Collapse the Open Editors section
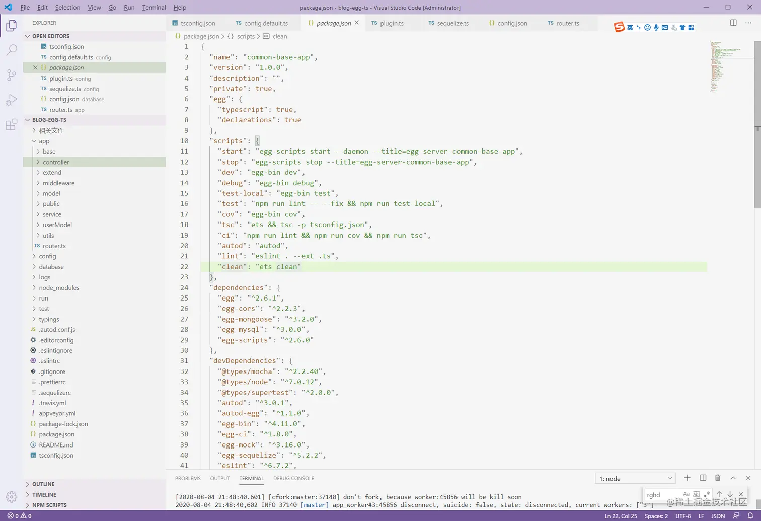This screenshot has width=761, height=521. click(95, 36)
